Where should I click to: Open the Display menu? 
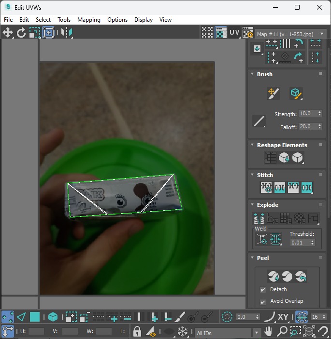pyautogui.click(x=144, y=20)
